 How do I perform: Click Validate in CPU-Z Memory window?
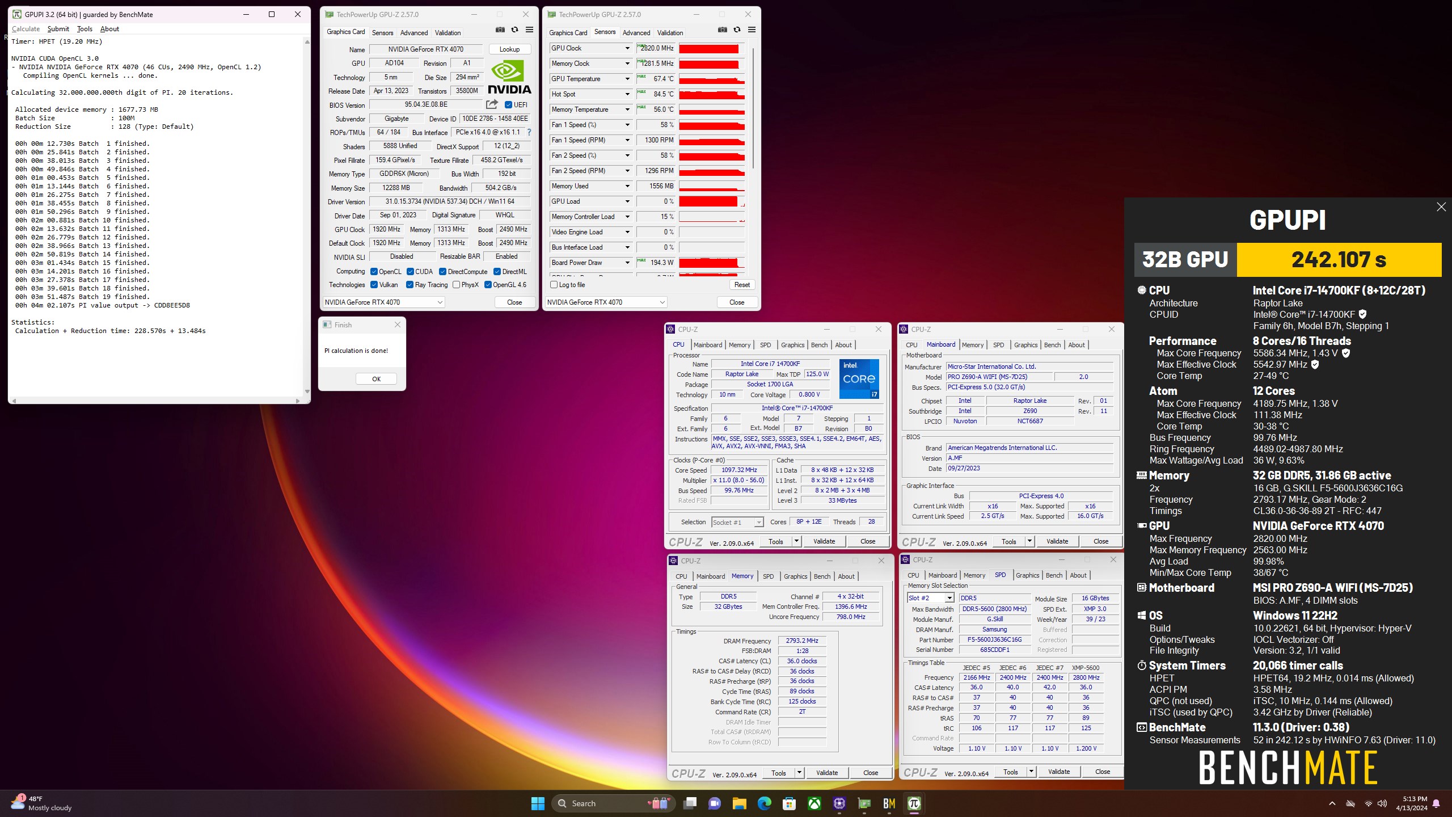point(826,773)
